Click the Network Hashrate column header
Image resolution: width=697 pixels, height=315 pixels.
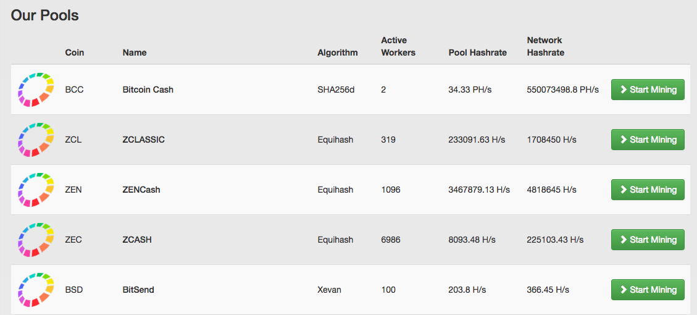(x=545, y=46)
